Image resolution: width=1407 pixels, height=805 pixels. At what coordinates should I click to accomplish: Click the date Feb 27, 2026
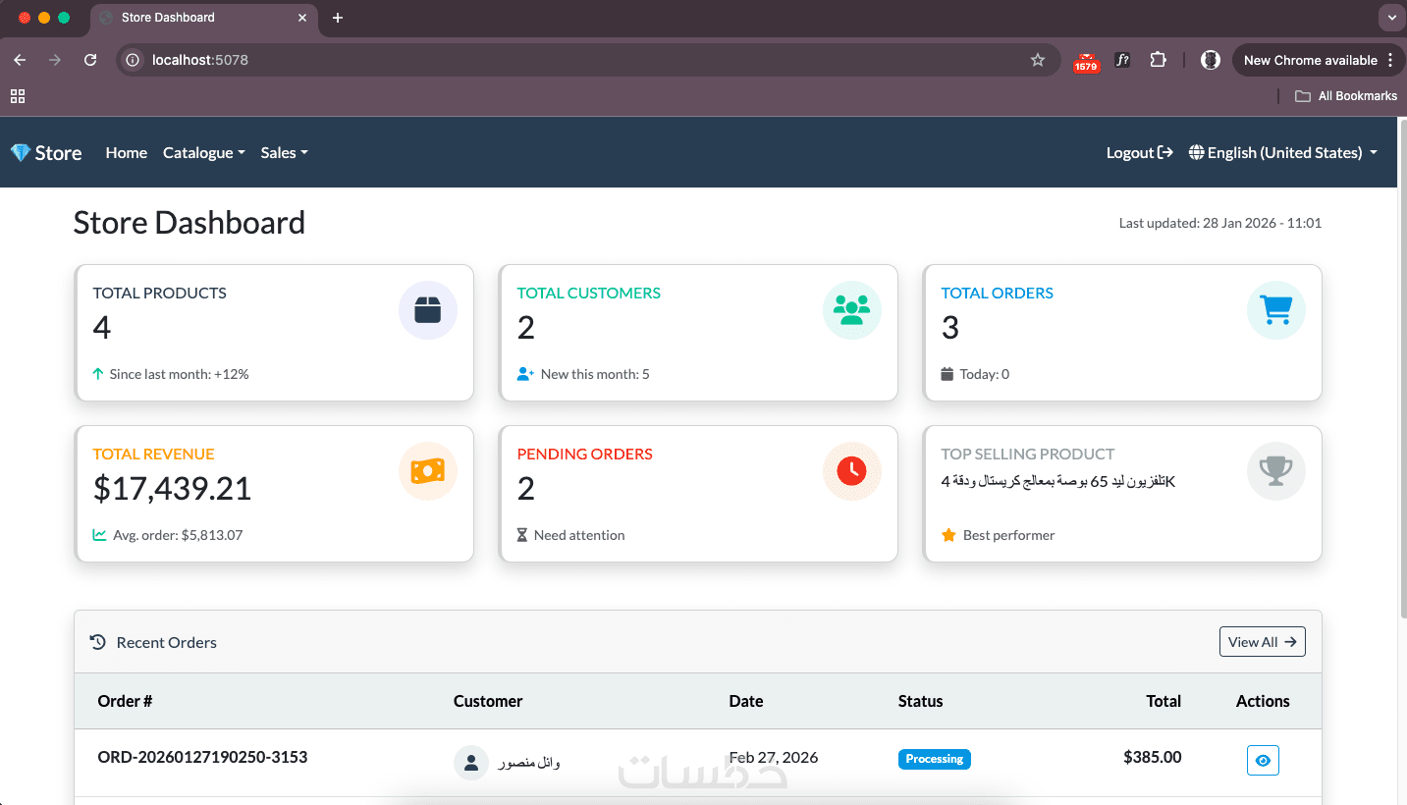click(774, 757)
